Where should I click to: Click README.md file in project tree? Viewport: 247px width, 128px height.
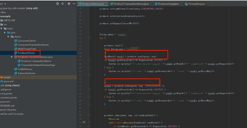pyautogui.click(x=7, y=106)
